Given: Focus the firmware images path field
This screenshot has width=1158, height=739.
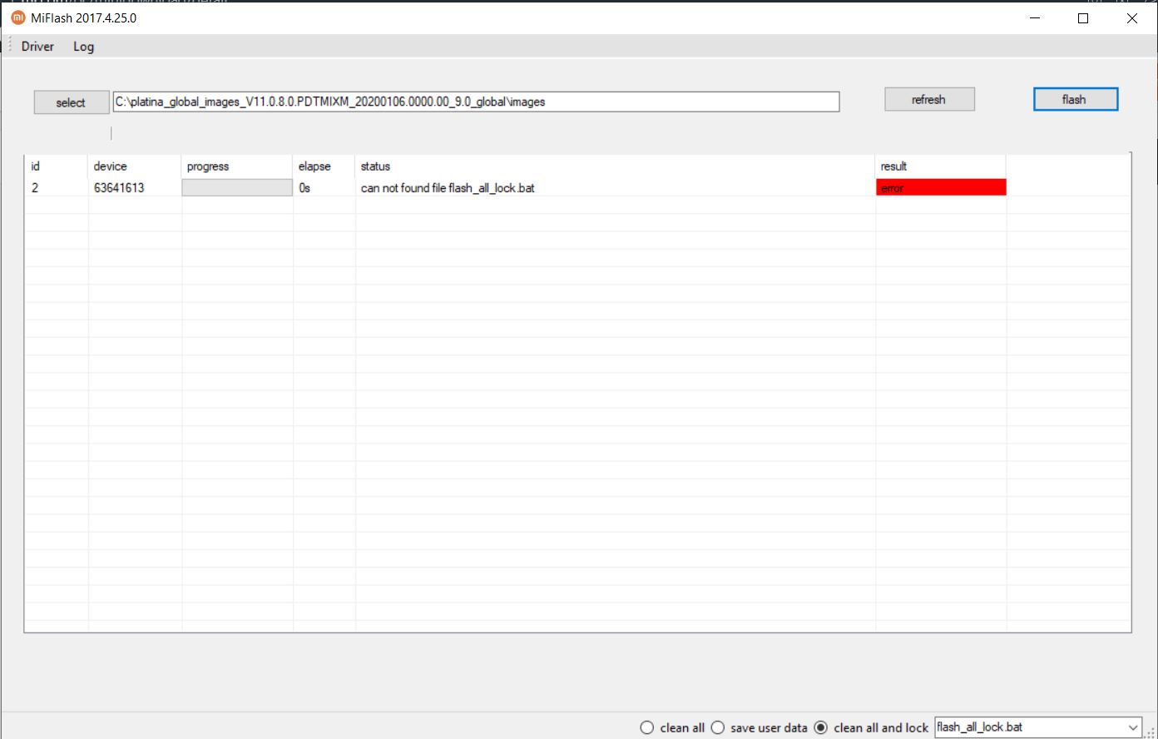Looking at the screenshot, I should [476, 102].
